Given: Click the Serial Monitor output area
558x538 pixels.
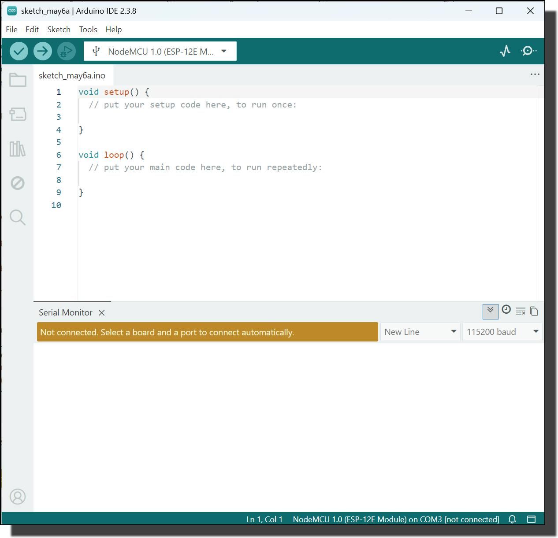Looking at the screenshot, I should (289, 427).
